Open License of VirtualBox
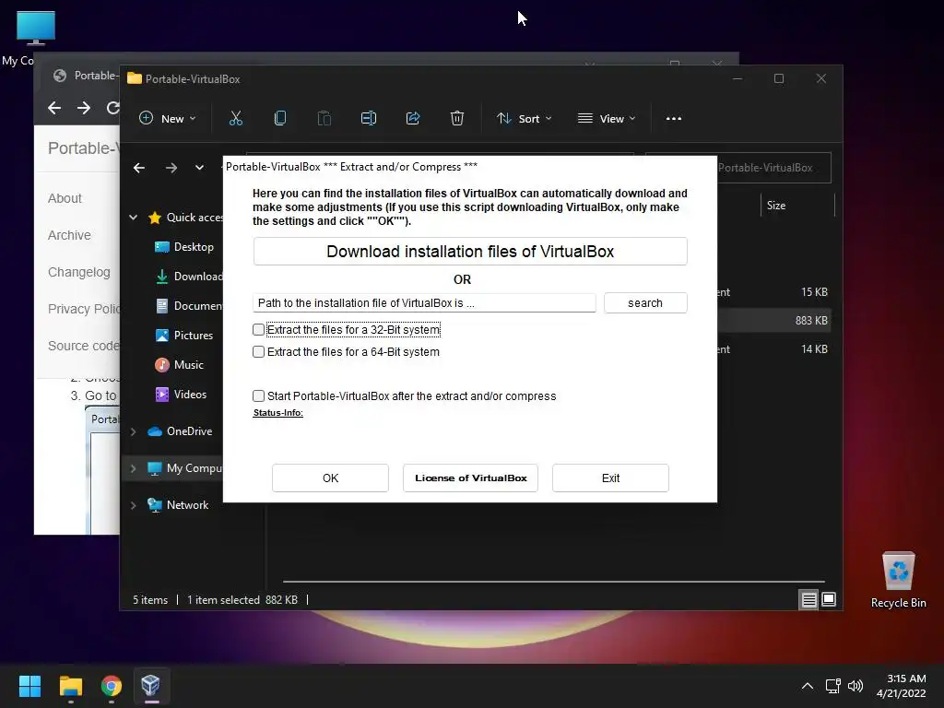The height and width of the screenshot is (708, 944). (470, 478)
